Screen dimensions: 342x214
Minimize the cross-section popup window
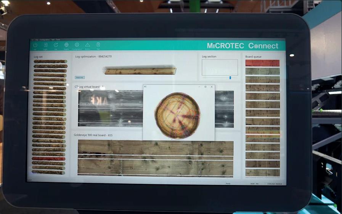coord(199,87)
